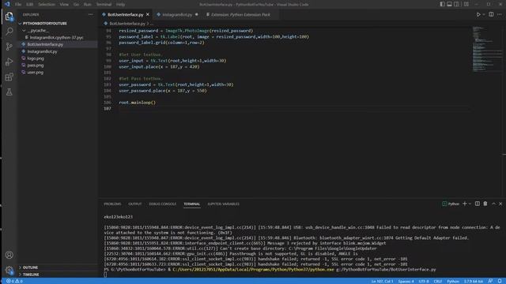The height and width of the screenshot is (284, 506).
Task: Switch to the Debug Console tab
Action: coord(163,204)
